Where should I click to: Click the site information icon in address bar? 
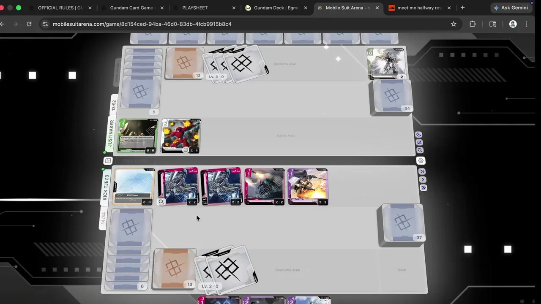[45, 24]
